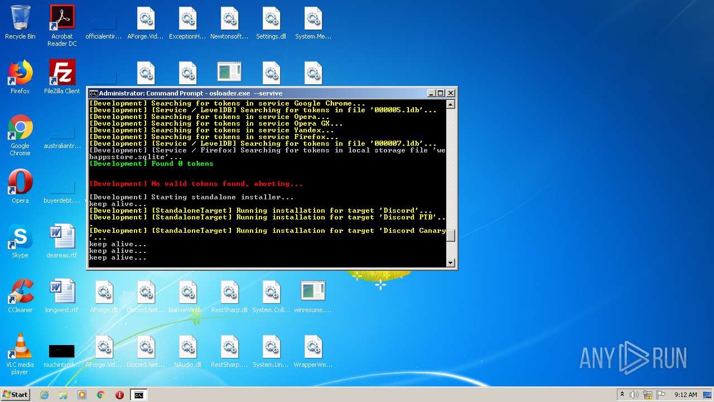
Task: Click Command Prompt scrollbar down arrow
Action: 451,262
